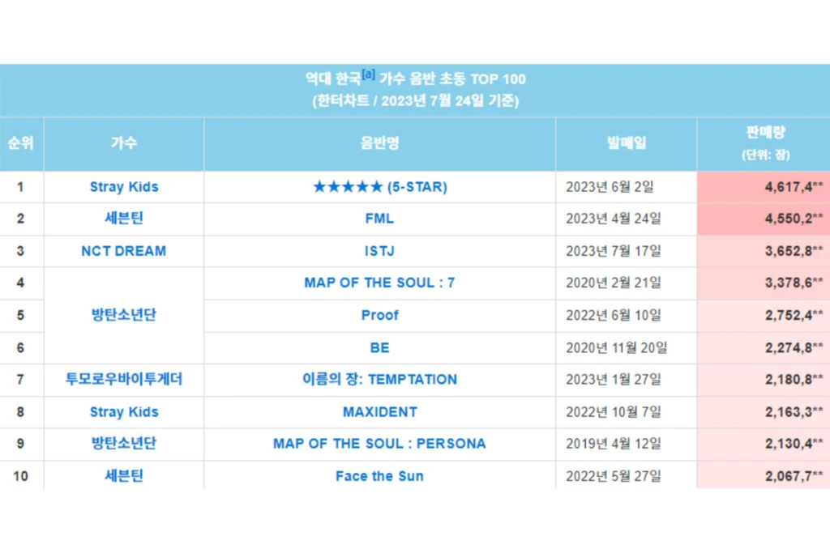This screenshot has height=553, width=830.
Task: Open the MAXIDENT album link
Action: pos(379,412)
